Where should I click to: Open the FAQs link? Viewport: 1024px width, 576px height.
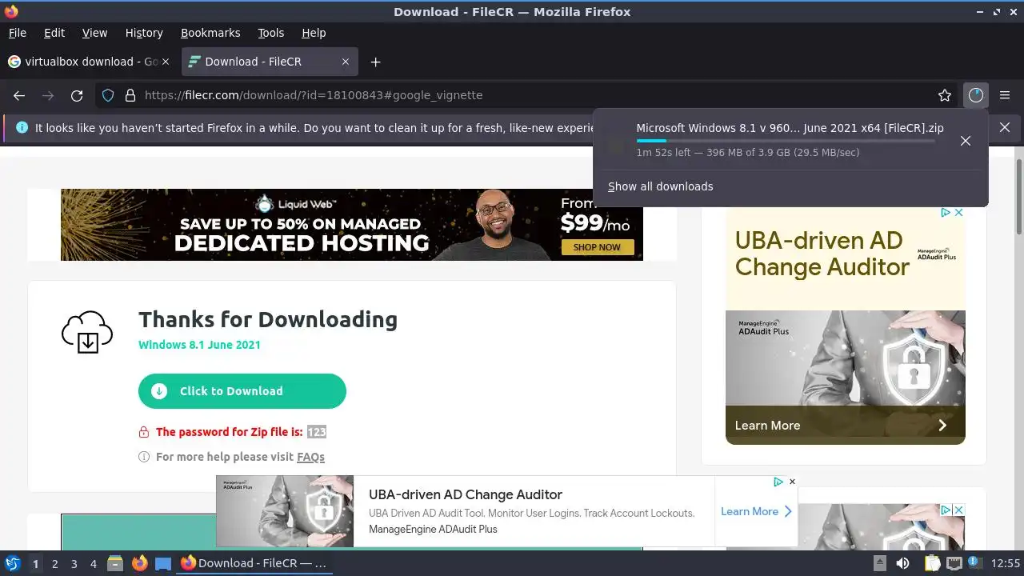(310, 457)
